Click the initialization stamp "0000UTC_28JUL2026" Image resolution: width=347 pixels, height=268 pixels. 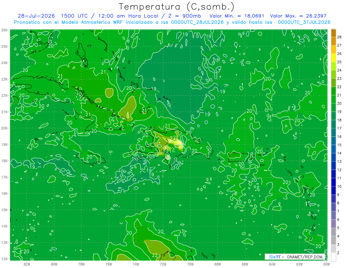(198, 22)
